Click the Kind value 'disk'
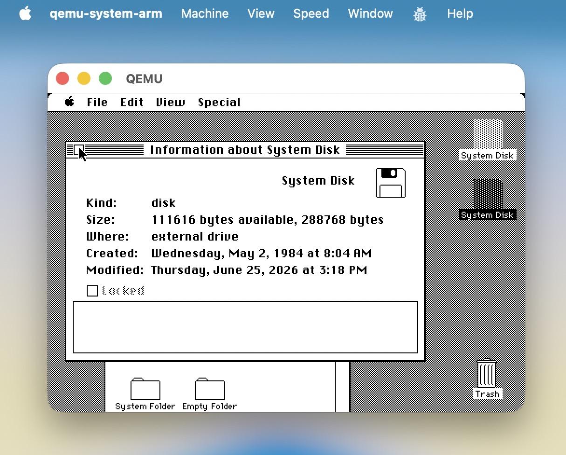This screenshot has width=566, height=455. pos(164,203)
